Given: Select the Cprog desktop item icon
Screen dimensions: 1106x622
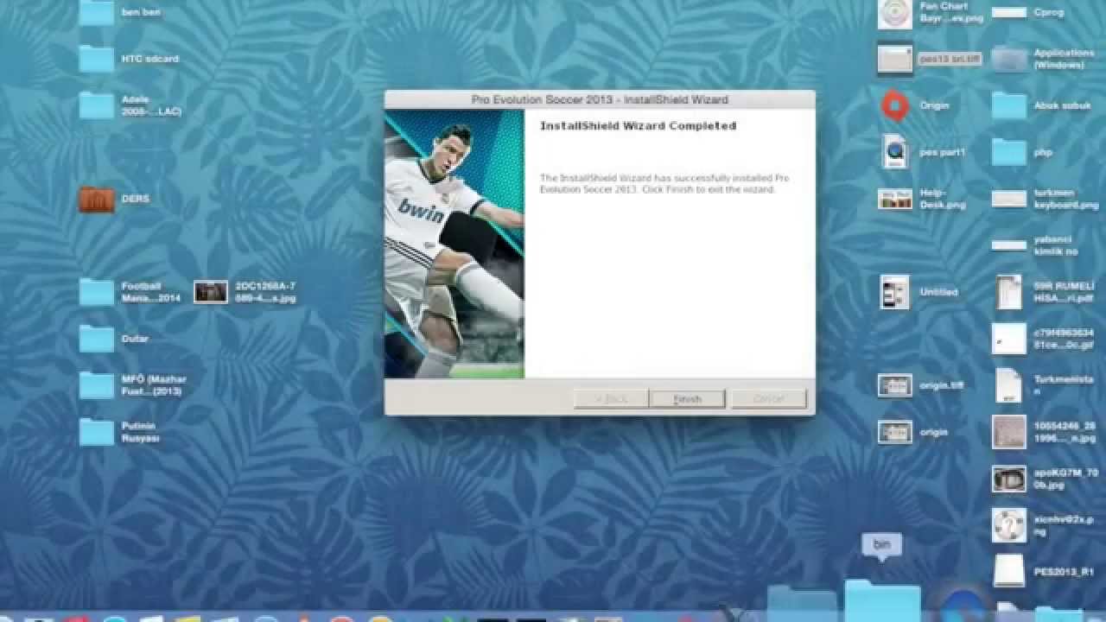Looking at the screenshot, I should tap(1009, 12).
